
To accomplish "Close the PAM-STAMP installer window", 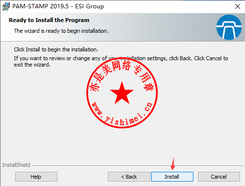I will click(x=238, y=6).
